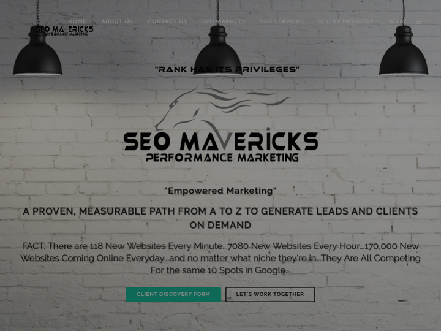Click the horse head graphic

point(222,108)
